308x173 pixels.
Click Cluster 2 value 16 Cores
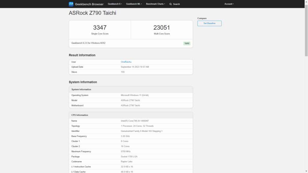125,146
